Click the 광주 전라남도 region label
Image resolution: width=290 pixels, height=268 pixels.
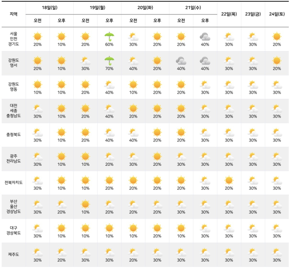tap(14, 158)
